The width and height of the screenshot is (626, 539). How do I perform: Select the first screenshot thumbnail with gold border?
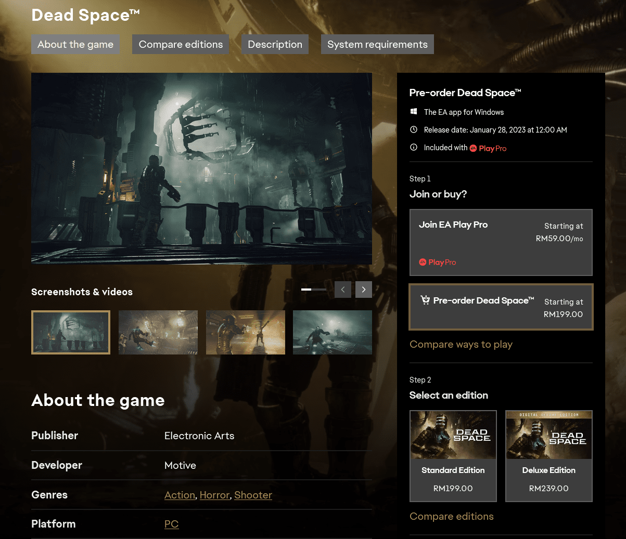[71, 332]
